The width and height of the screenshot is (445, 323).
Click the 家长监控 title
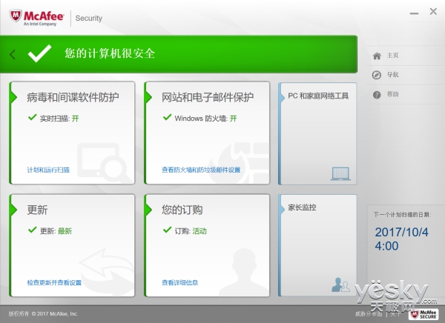(x=302, y=207)
